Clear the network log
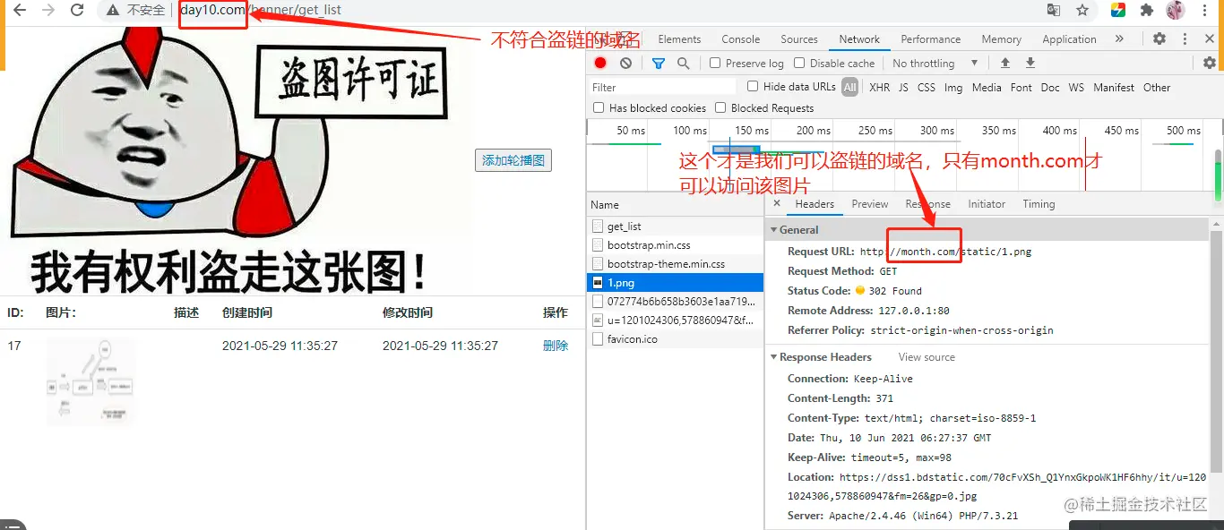This screenshot has width=1224, height=530. pyautogui.click(x=625, y=64)
